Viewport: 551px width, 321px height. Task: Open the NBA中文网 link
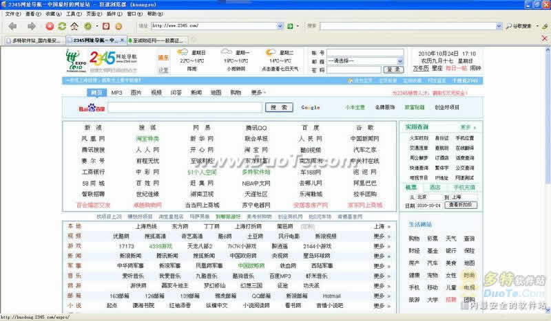256,183
